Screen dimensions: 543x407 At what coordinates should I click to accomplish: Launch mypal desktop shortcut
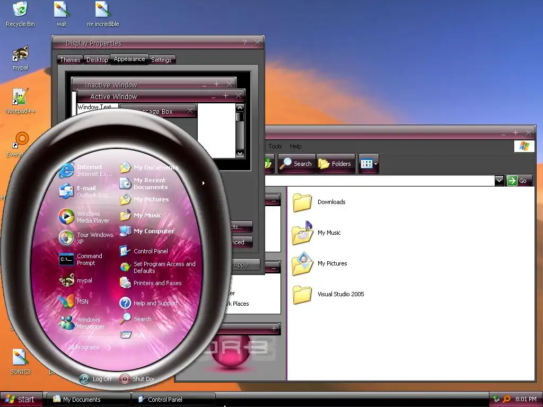(x=20, y=58)
